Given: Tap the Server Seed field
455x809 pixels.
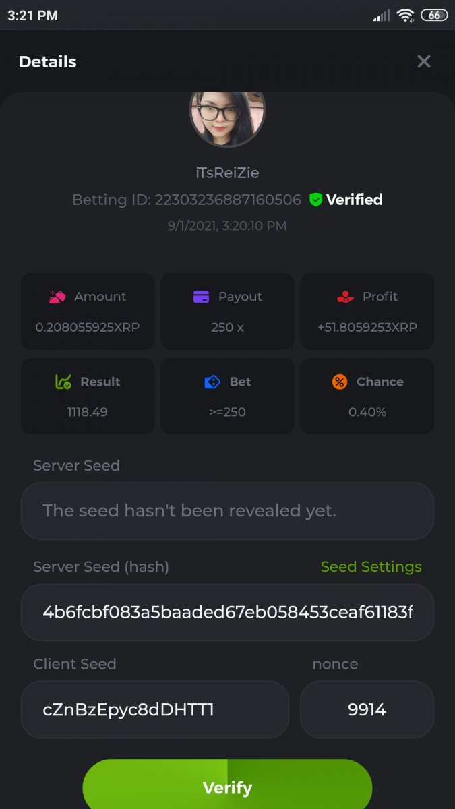Looking at the screenshot, I should [227, 511].
